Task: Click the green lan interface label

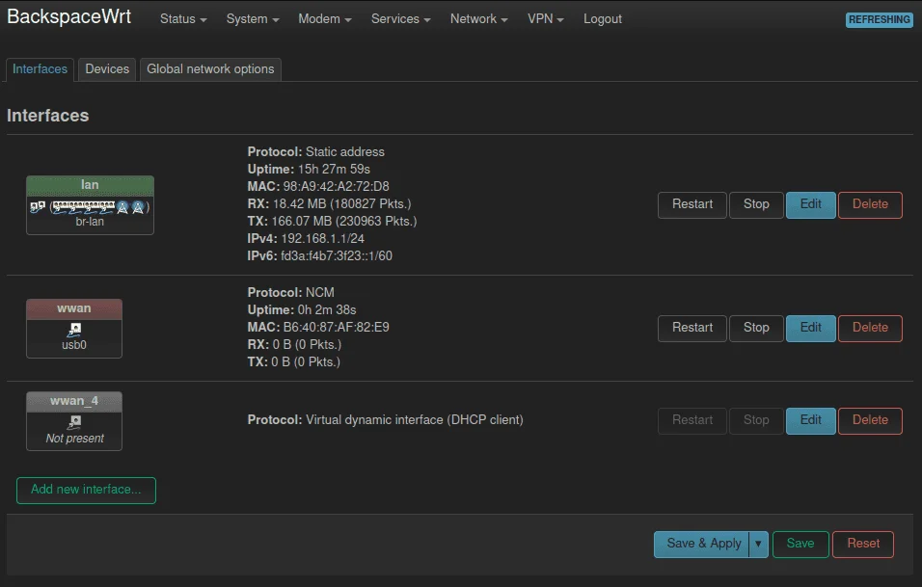Action: coord(90,185)
